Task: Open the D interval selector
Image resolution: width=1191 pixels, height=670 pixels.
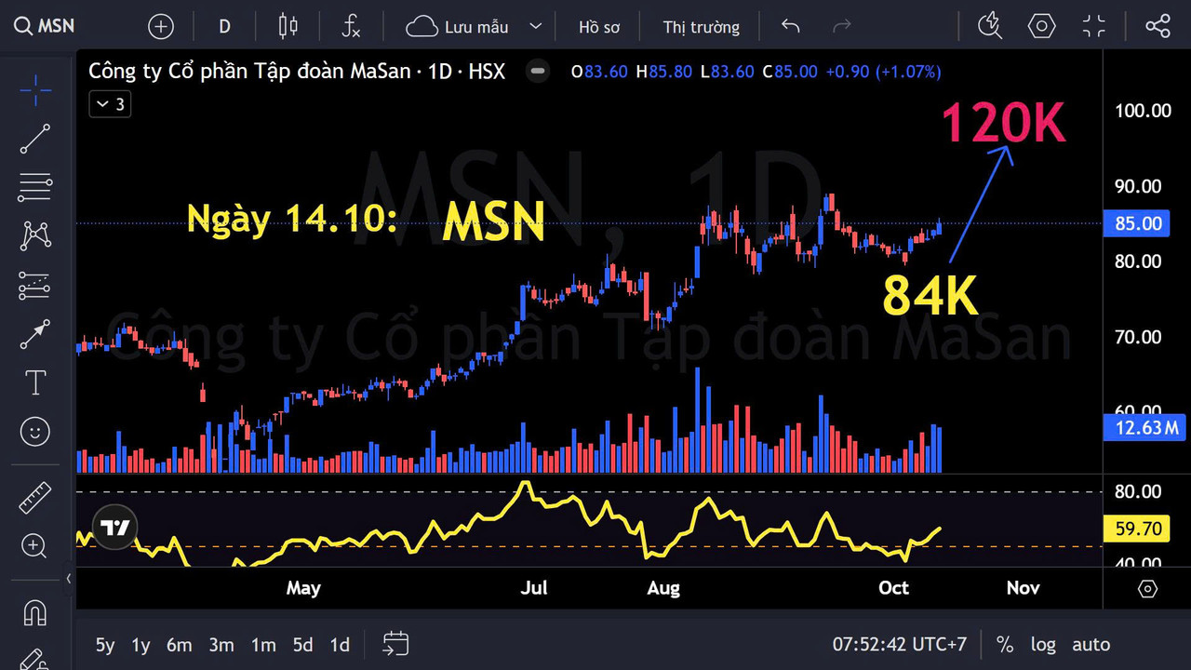Action: pos(224,26)
